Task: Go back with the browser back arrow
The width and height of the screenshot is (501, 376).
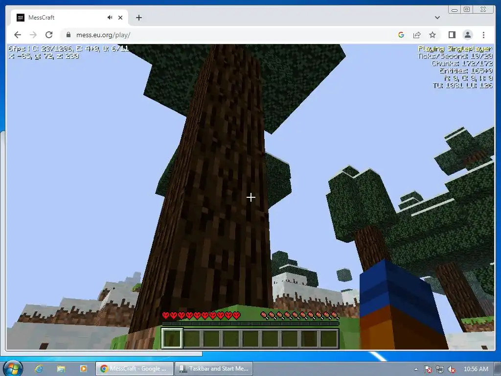Action: coord(18,35)
